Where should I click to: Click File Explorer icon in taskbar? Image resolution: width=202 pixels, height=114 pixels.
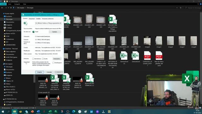point(15,111)
